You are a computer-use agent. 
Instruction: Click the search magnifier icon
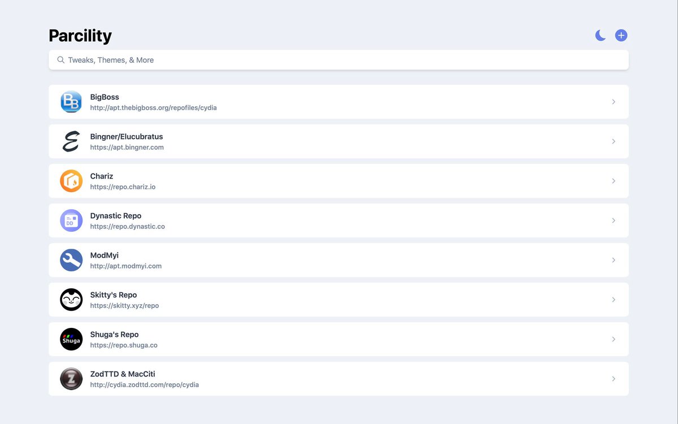click(x=60, y=60)
